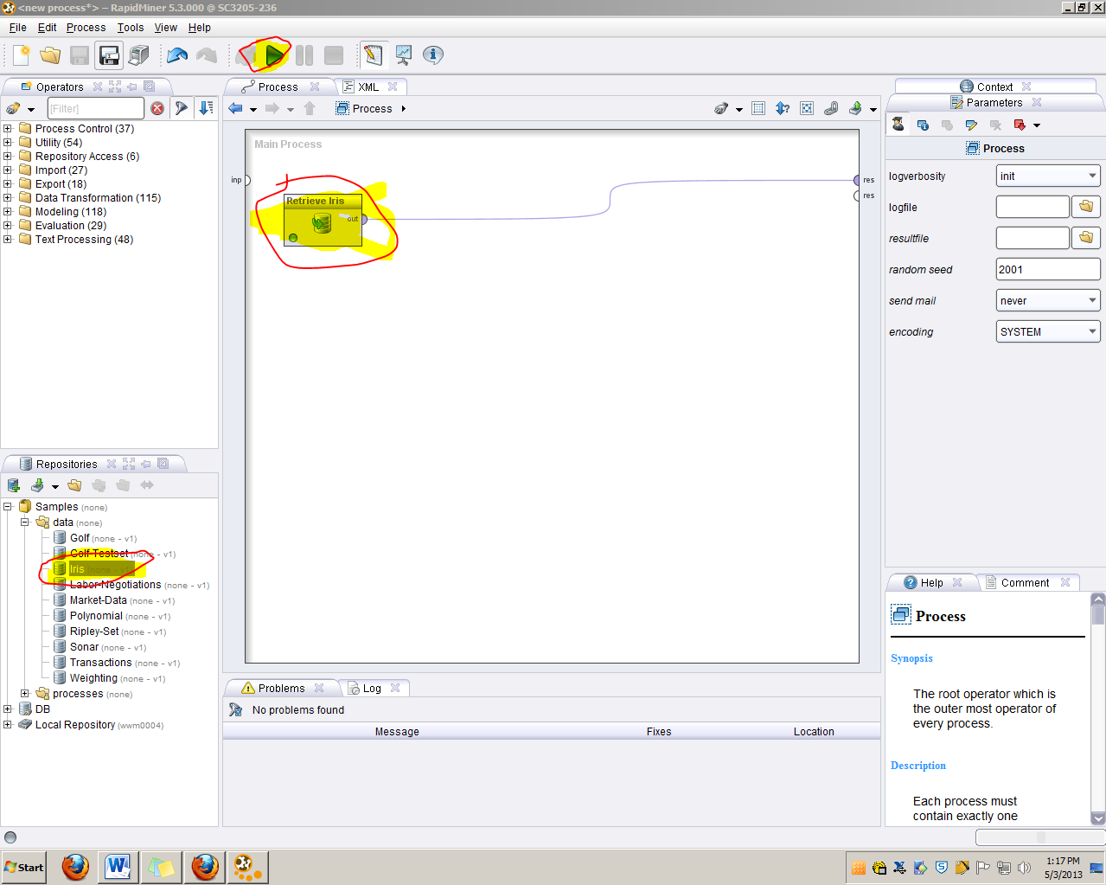This screenshot has width=1106, height=885.
Task: Open the Tools menu
Action: [131, 28]
